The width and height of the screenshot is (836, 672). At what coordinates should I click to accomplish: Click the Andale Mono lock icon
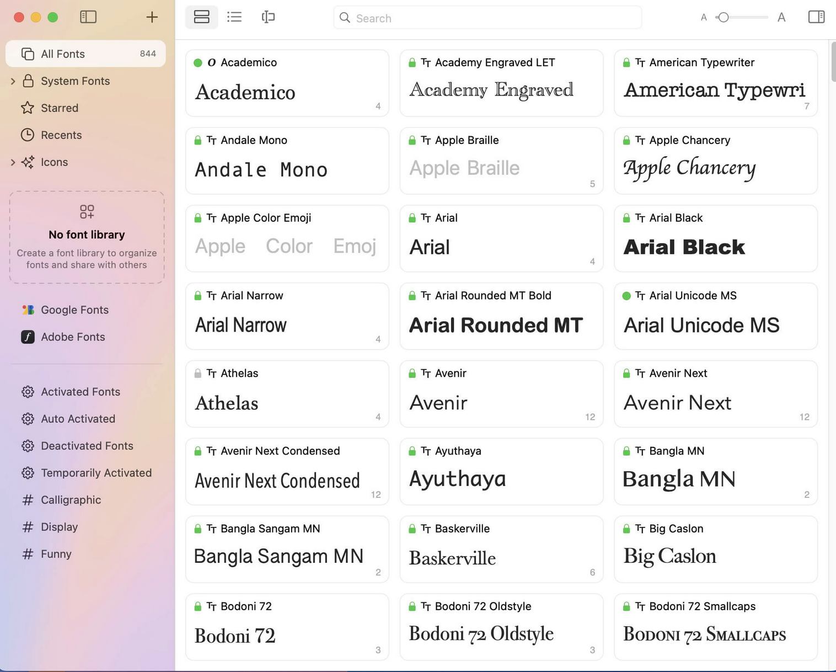tap(198, 140)
